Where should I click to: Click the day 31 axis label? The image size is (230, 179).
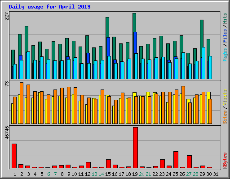click(x=216, y=174)
